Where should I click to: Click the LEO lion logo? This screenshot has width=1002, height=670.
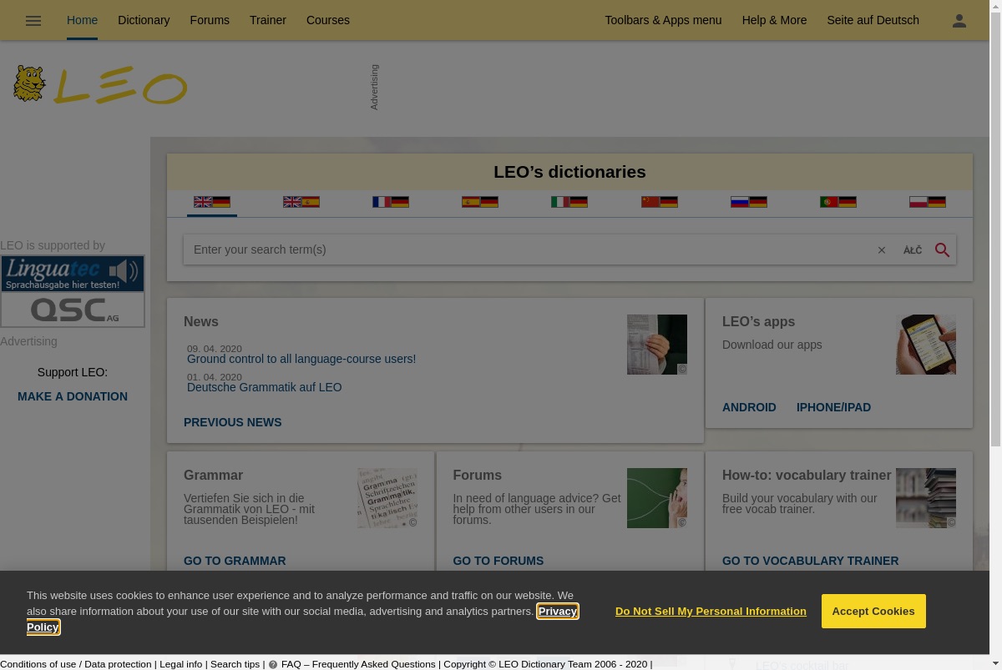coord(100,86)
